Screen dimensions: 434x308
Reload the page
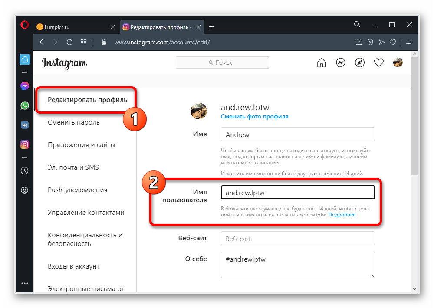click(69, 42)
